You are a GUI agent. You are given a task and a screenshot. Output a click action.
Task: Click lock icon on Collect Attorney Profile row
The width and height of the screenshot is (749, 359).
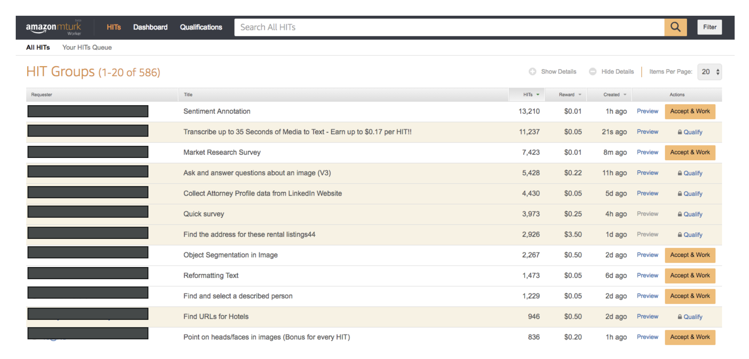point(679,194)
